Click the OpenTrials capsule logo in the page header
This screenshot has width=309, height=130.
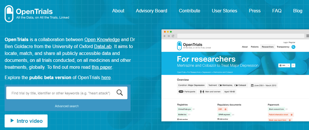(9, 14)
